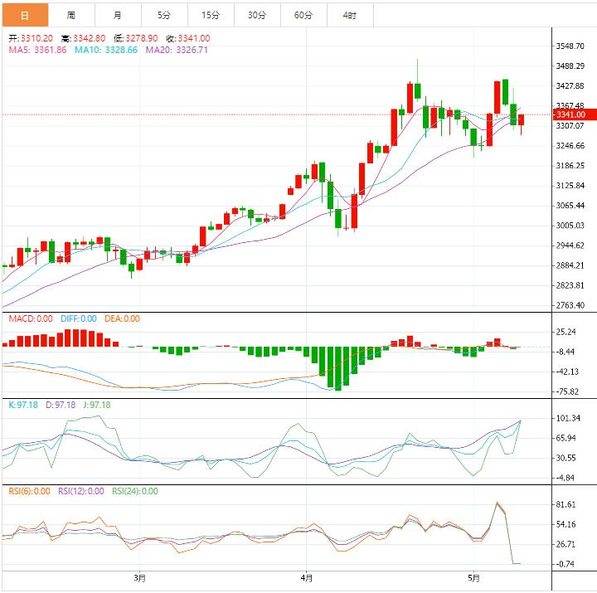Click the MA20 moving average label
597x593 pixels.
click(177, 51)
